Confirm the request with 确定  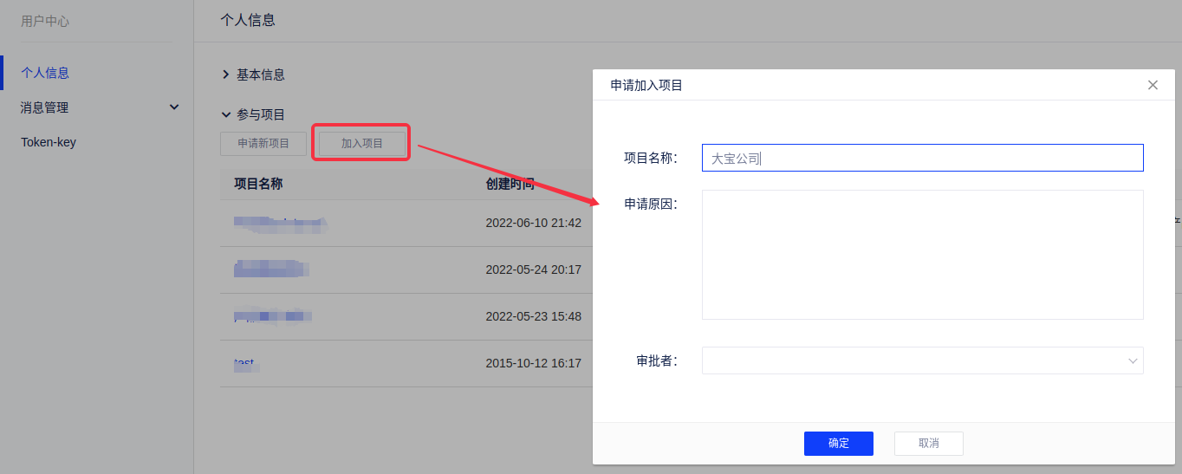[x=838, y=443]
